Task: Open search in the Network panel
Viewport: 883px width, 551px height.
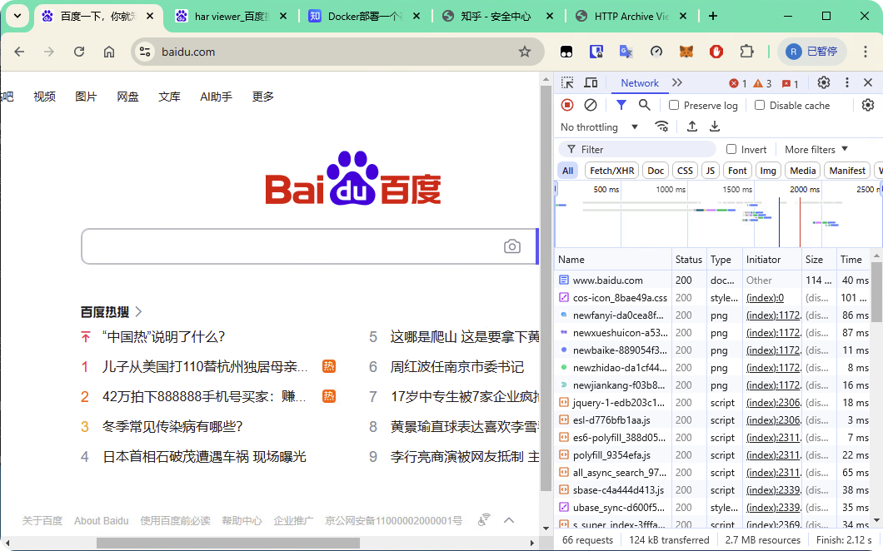Action: point(644,105)
